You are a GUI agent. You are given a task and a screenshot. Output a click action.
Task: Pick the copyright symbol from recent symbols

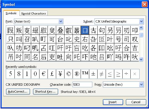(68, 74)
